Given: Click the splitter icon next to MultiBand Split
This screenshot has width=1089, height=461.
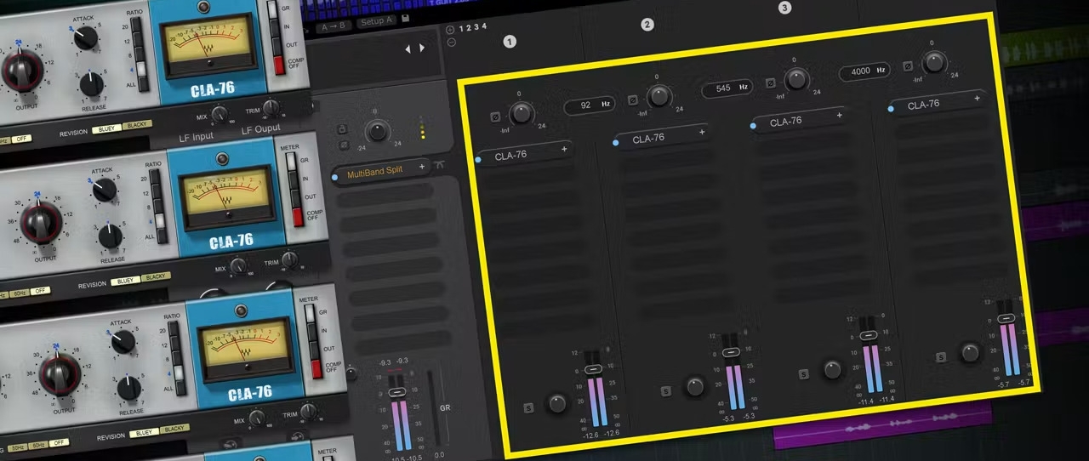Looking at the screenshot, I should point(439,164).
